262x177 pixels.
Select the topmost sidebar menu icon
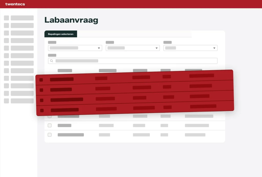[x=6, y=18]
